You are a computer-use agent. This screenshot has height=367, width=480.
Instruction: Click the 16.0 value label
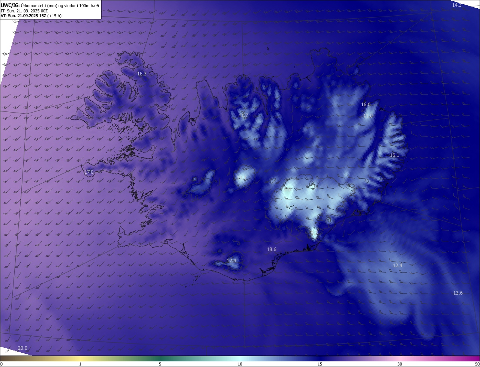click(366, 105)
